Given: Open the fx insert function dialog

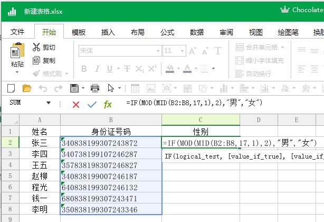Looking at the screenshot, I should click(108, 104).
